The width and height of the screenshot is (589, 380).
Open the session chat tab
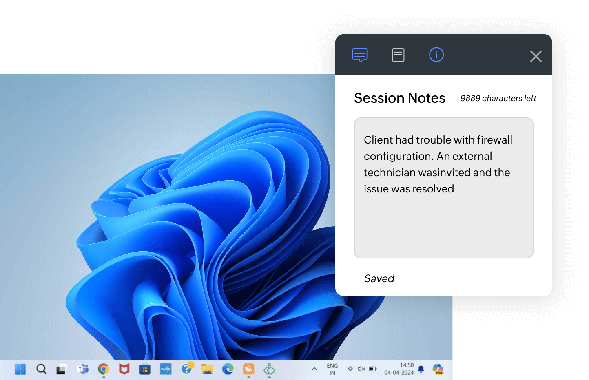359,54
